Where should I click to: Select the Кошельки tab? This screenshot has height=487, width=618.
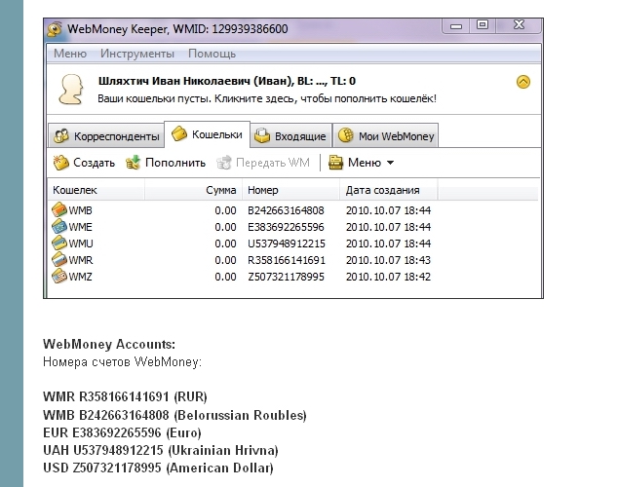point(206,135)
